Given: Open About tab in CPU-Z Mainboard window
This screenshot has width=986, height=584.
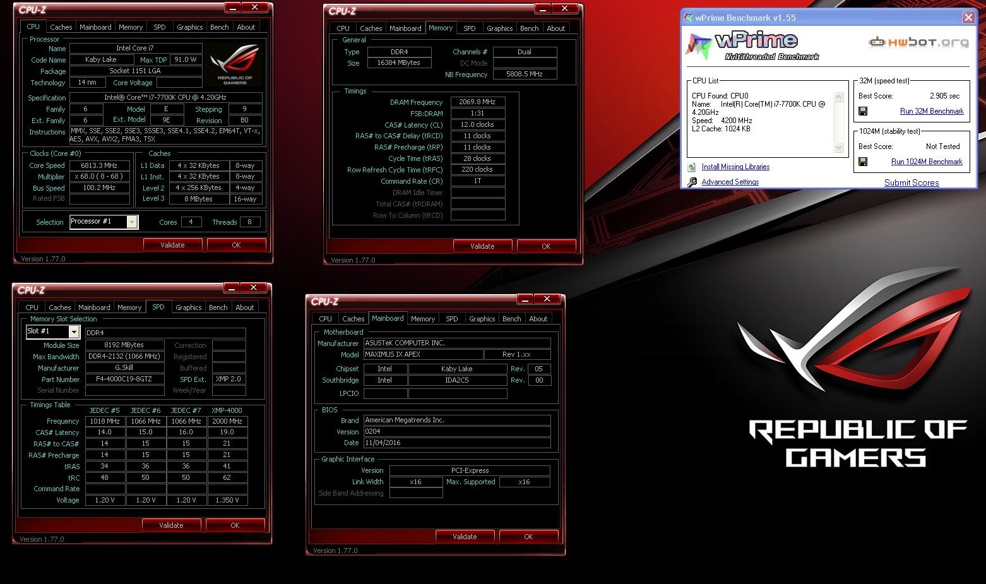Looking at the screenshot, I should point(538,319).
